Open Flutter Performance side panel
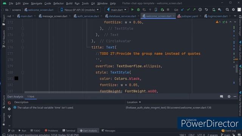 240,103
